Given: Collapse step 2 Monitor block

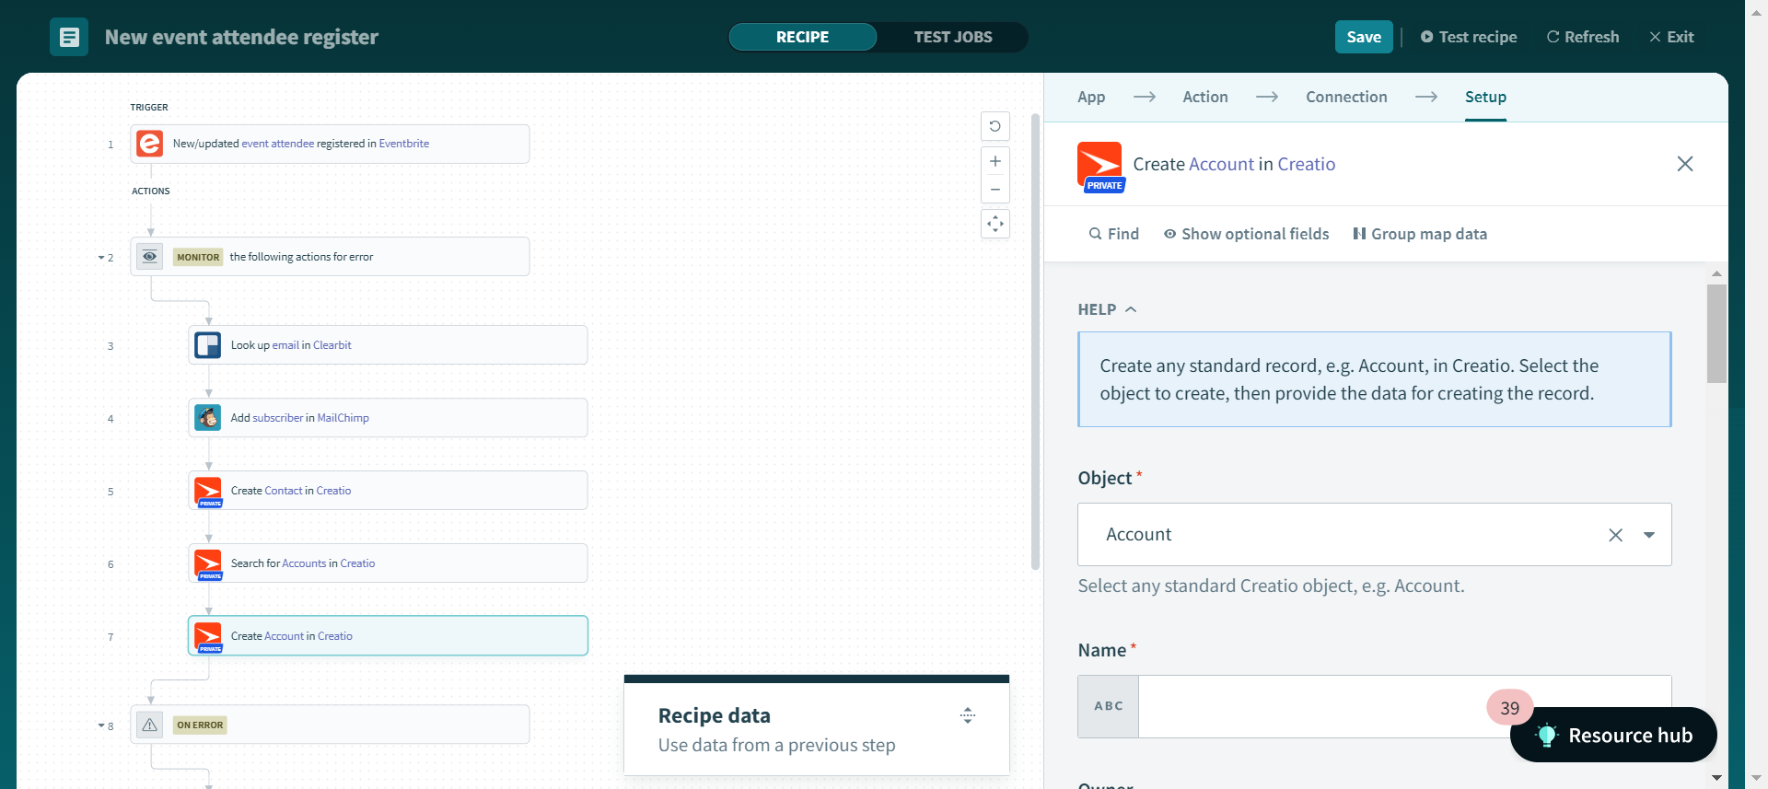Looking at the screenshot, I should 101,258.
